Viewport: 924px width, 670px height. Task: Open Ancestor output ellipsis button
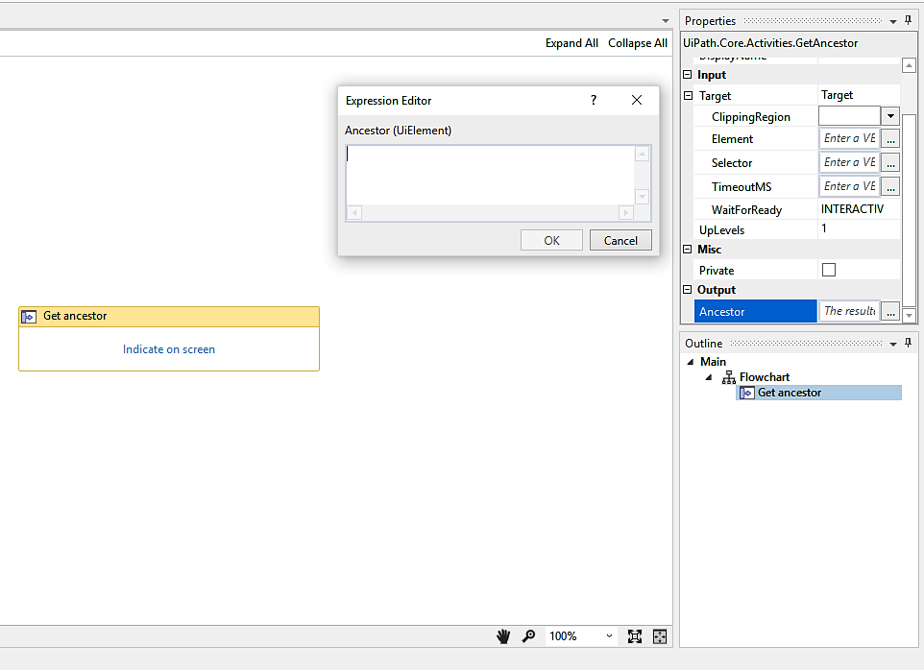[x=890, y=311]
